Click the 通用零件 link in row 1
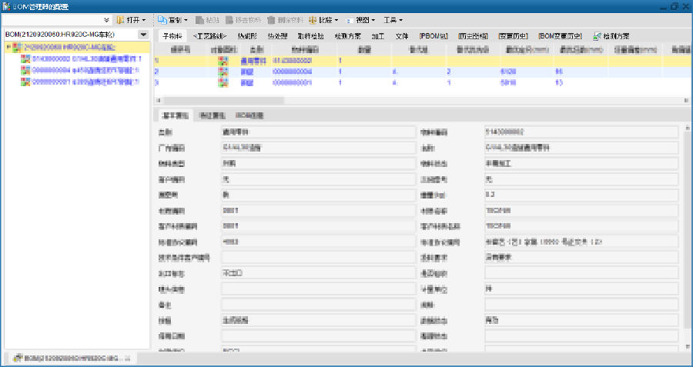This screenshot has height=367, width=693. pyautogui.click(x=252, y=60)
